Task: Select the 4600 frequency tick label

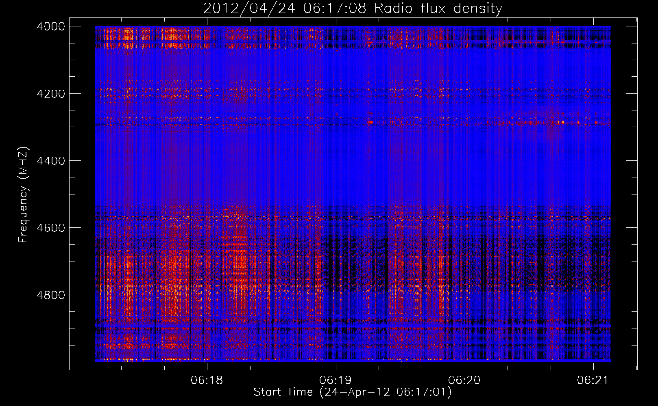Action: coord(51,228)
